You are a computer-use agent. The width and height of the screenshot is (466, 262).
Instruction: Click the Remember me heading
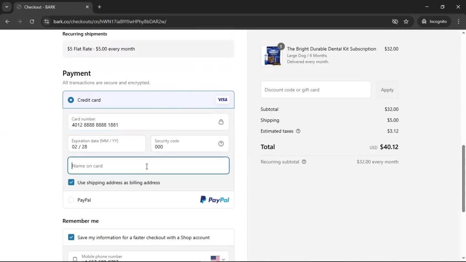pyautogui.click(x=80, y=221)
